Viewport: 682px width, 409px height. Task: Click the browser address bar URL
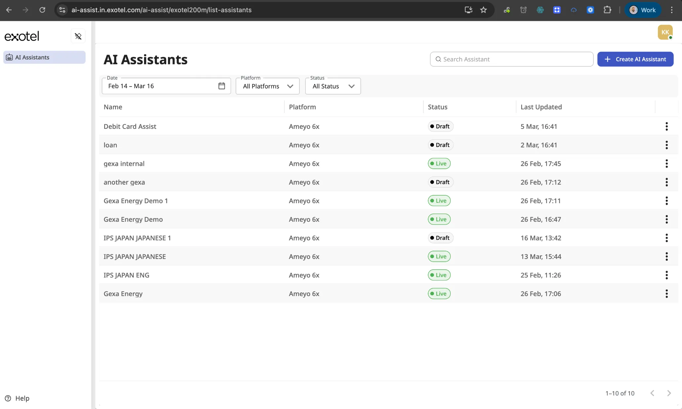click(162, 10)
